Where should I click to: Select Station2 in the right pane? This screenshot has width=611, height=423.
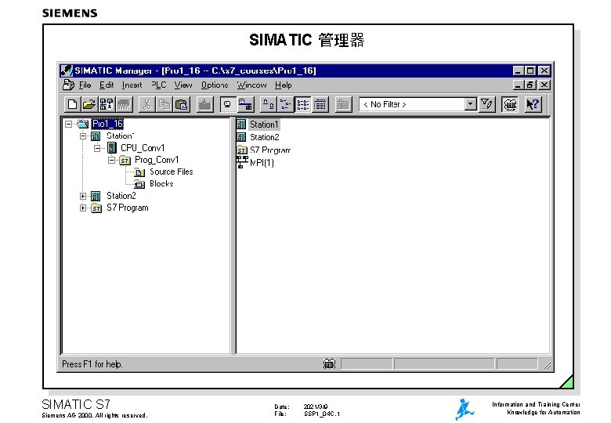[265, 137]
